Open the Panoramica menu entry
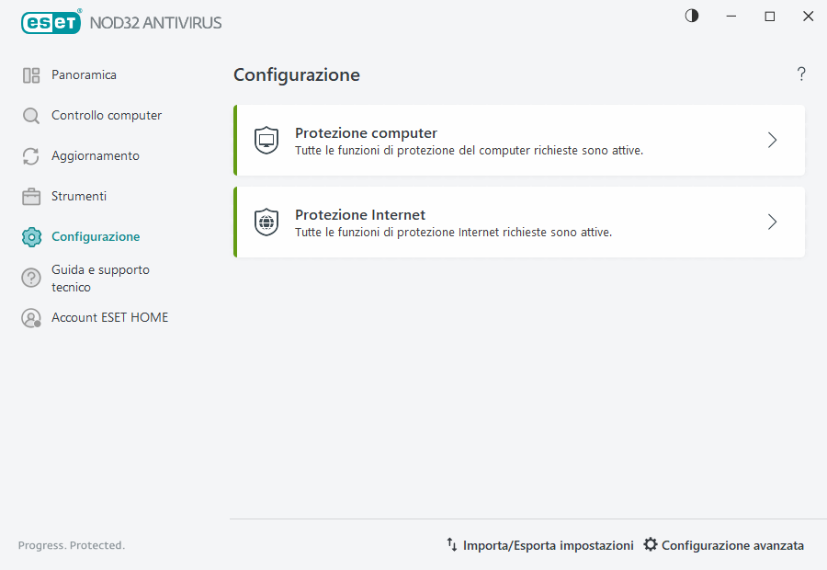 [x=83, y=74]
